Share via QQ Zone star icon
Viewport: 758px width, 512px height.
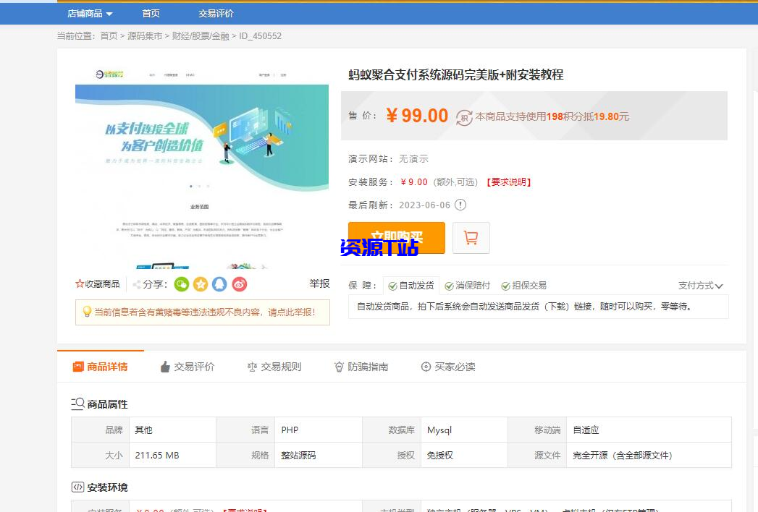pos(201,284)
